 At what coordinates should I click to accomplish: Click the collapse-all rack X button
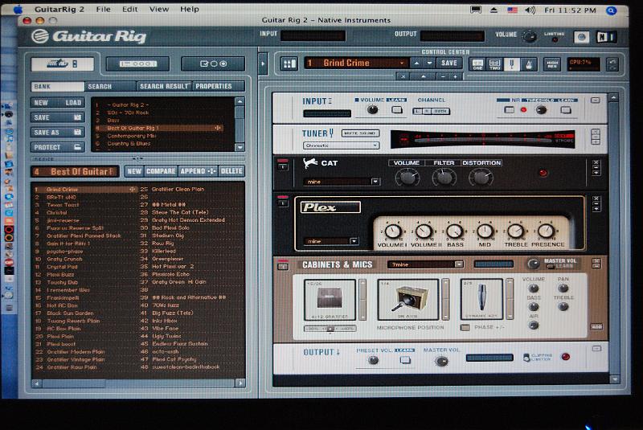pos(403,76)
